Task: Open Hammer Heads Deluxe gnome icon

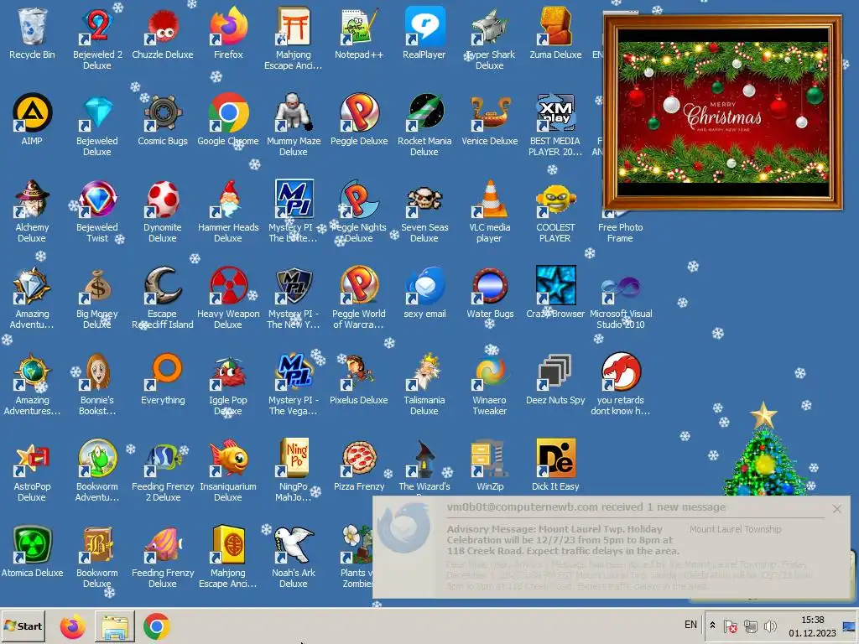Action: point(228,199)
